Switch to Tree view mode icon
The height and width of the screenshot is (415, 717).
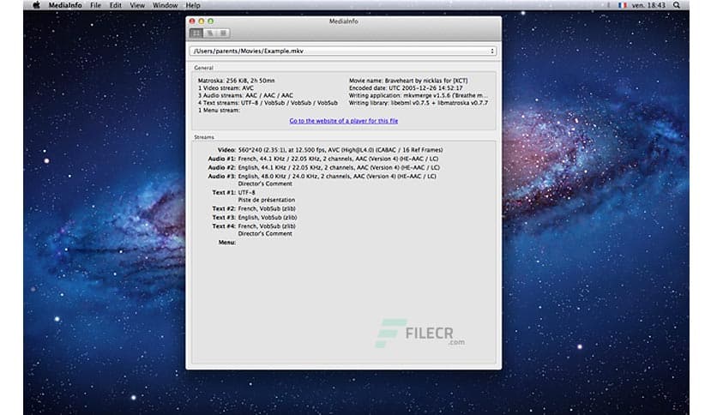(210, 33)
